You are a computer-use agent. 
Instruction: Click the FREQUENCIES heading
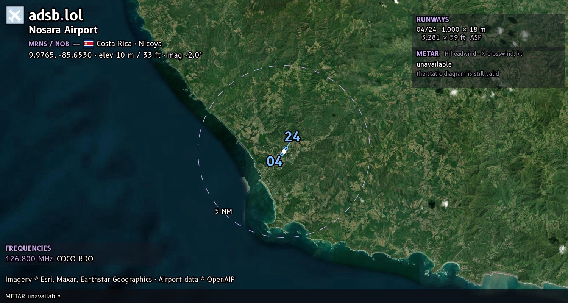[28, 248]
